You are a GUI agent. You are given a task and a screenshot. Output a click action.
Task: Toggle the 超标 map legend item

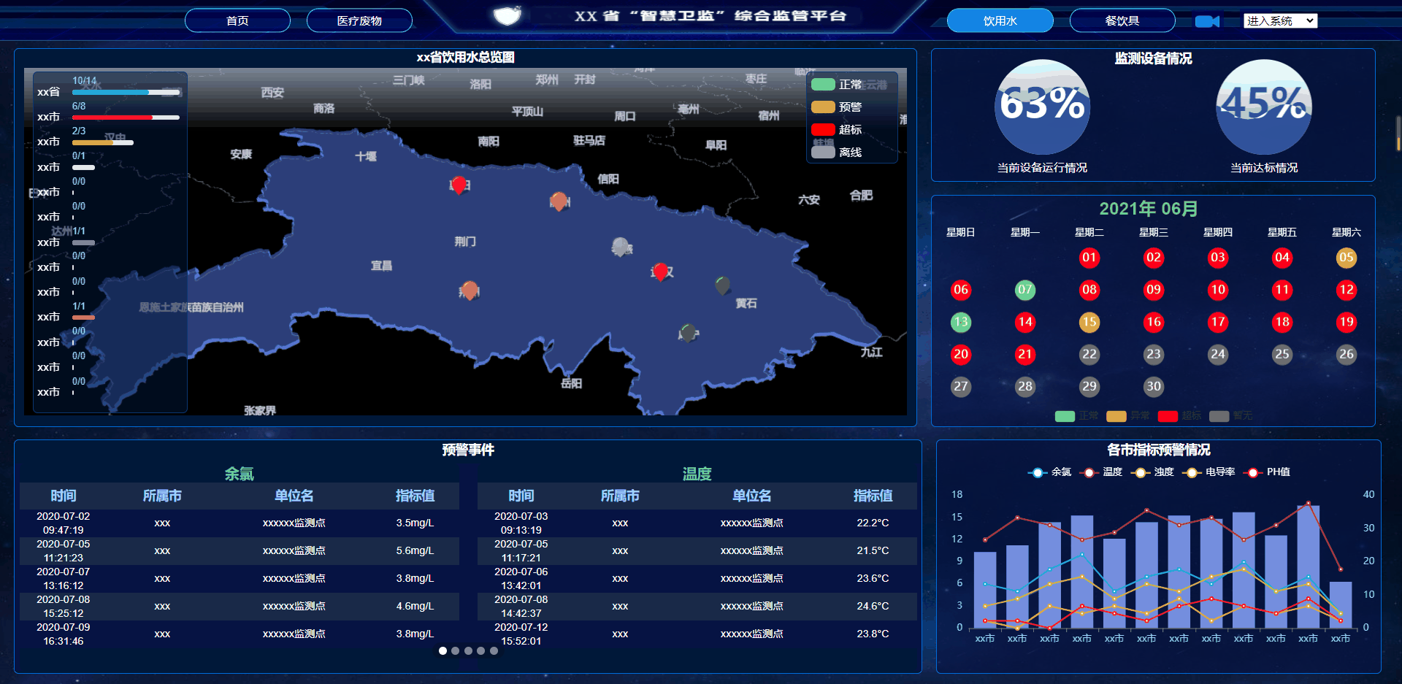pos(837,130)
